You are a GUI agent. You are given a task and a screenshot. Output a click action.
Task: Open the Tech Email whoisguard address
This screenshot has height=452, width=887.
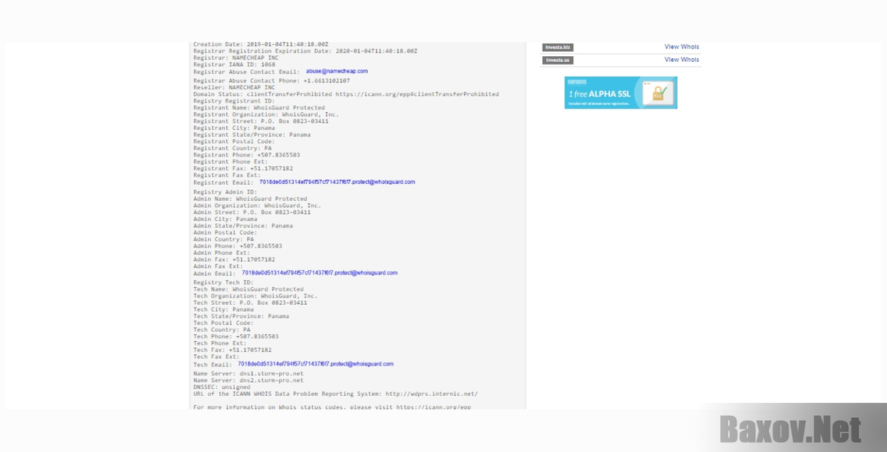(316, 364)
